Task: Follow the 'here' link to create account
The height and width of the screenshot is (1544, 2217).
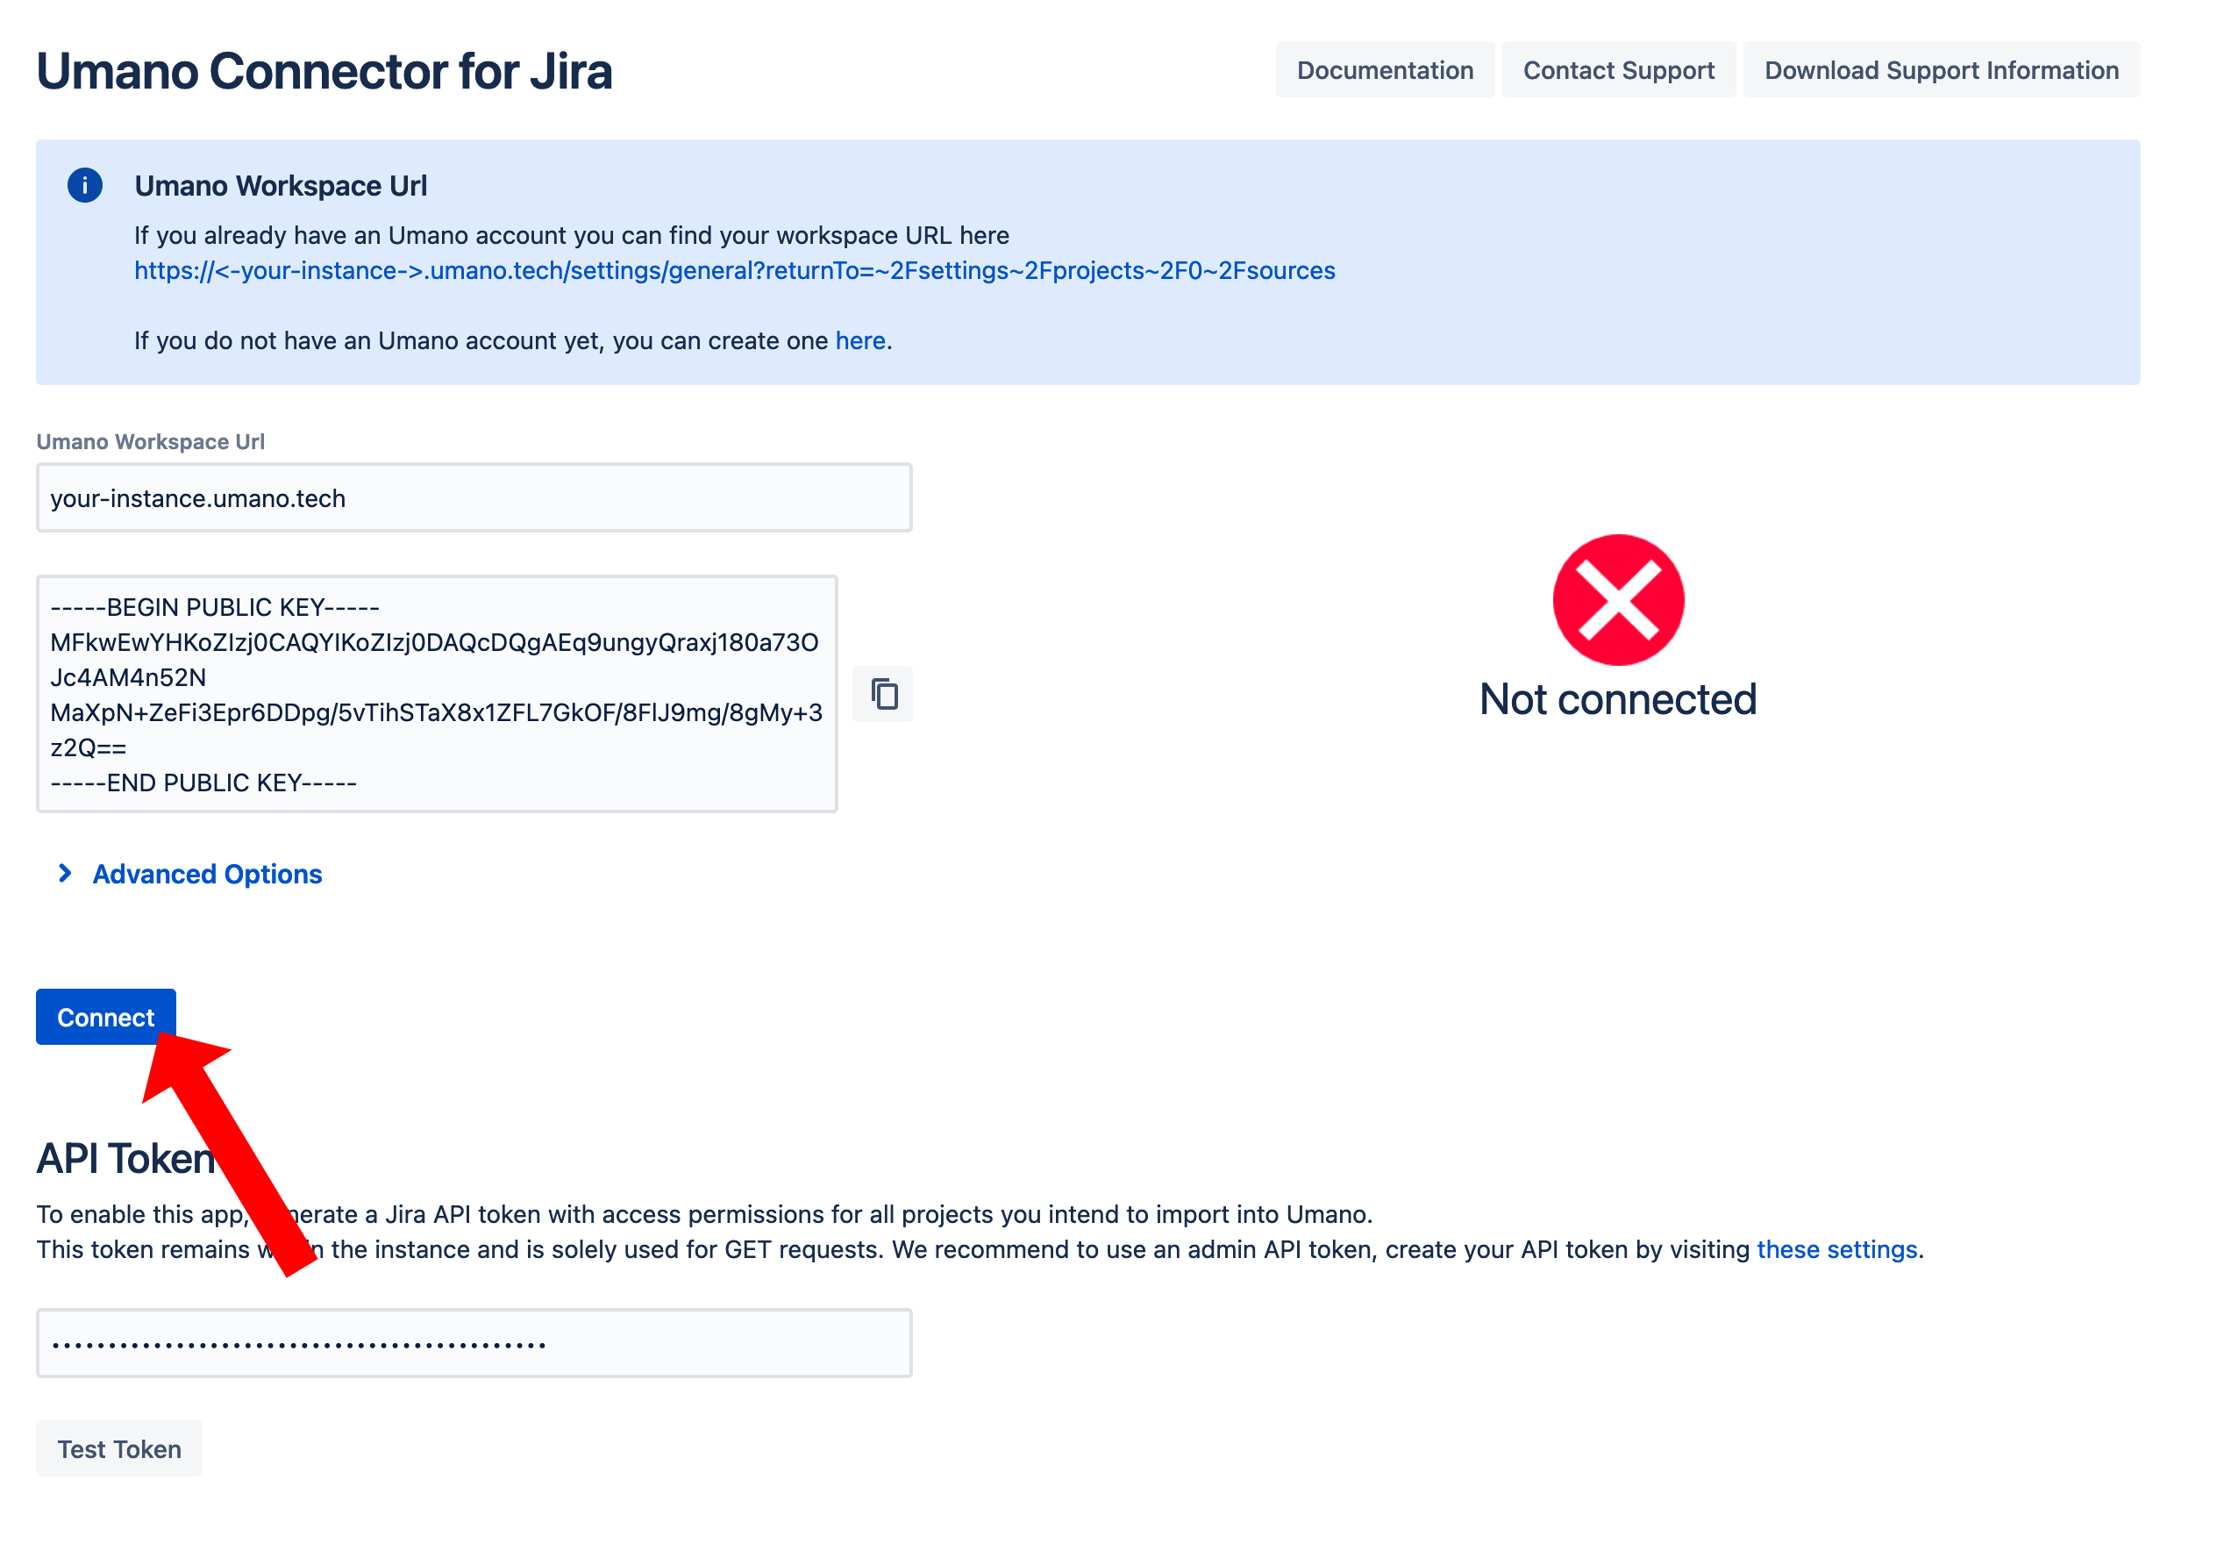Action: tap(859, 341)
